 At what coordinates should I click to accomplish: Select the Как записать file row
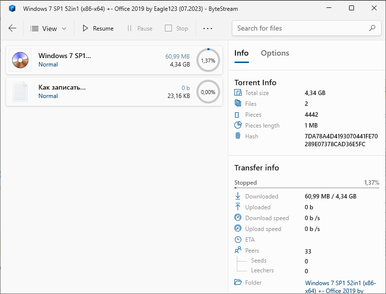(x=114, y=92)
